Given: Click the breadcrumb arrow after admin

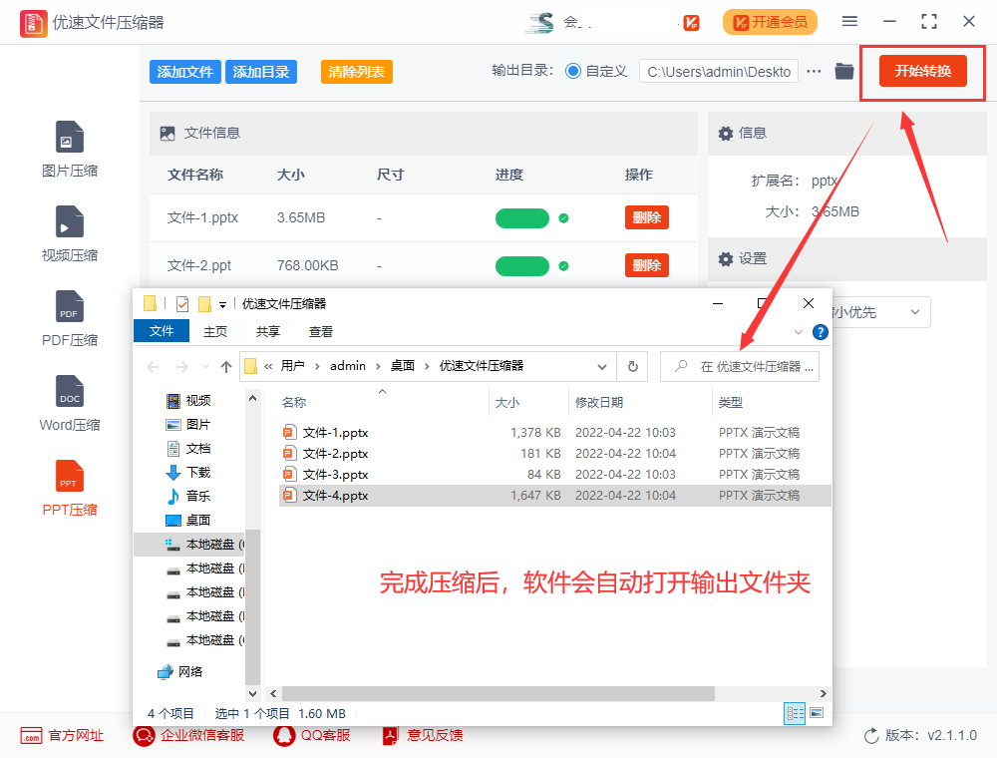Looking at the screenshot, I should point(378,366).
